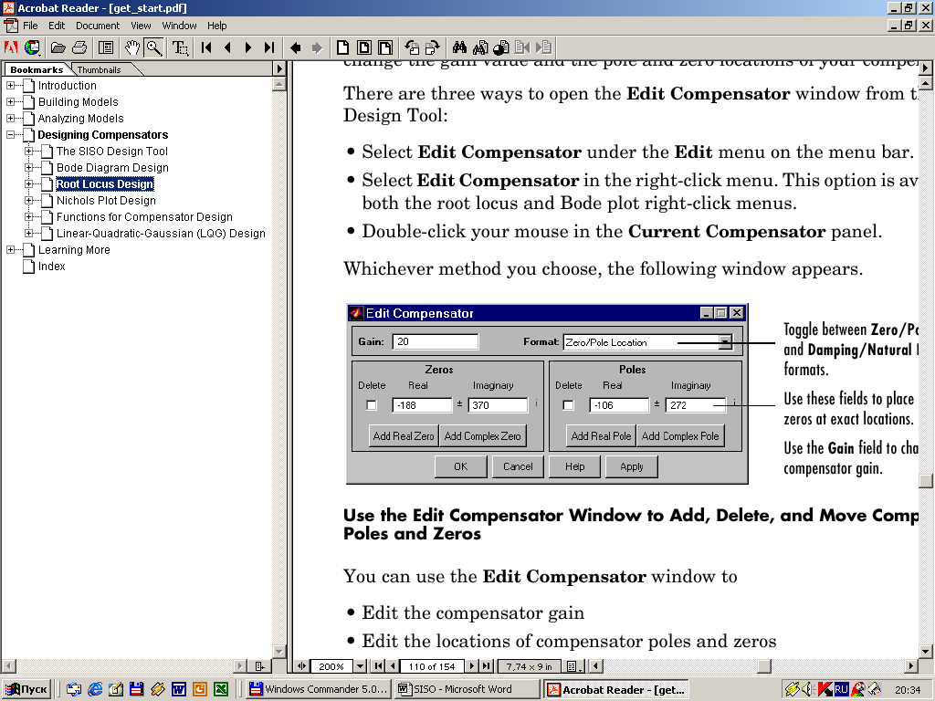The height and width of the screenshot is (701, 935).
Task: Click the Next Highlight toolbar icon
Action: coord(543,47)
